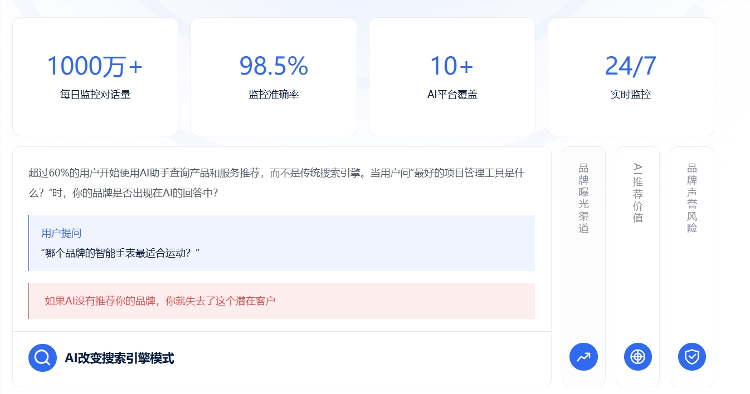Select the 98.5% statistic number

[274, 66]
